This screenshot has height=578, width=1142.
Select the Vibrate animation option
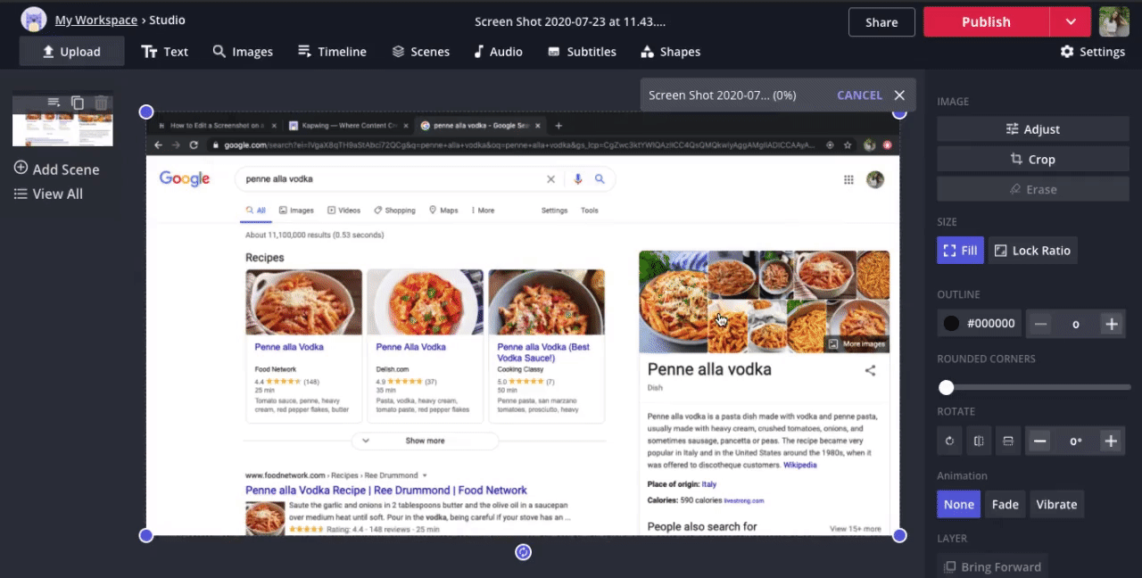coord(1056,504)
